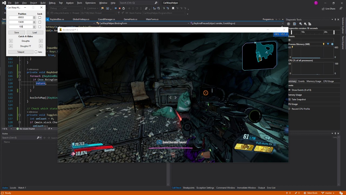Open the user account avatar

pyautogui.click(x=316, y=3)
